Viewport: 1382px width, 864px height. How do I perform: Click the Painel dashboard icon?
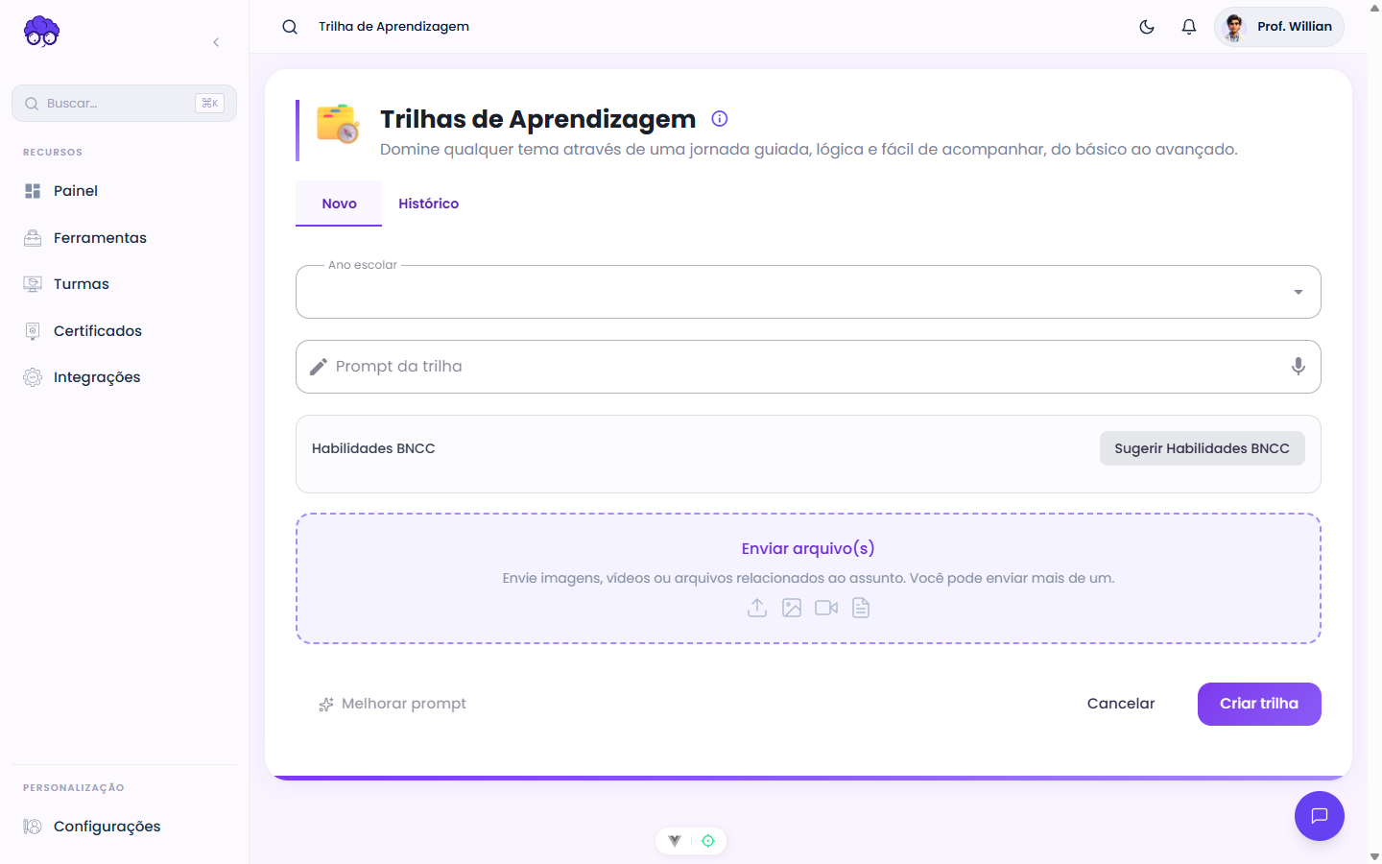tap(33, 191)
